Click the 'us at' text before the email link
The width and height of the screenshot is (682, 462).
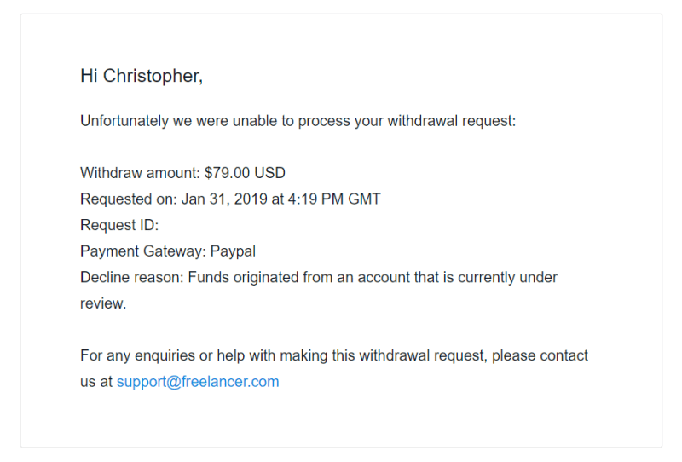coord(96,382)
